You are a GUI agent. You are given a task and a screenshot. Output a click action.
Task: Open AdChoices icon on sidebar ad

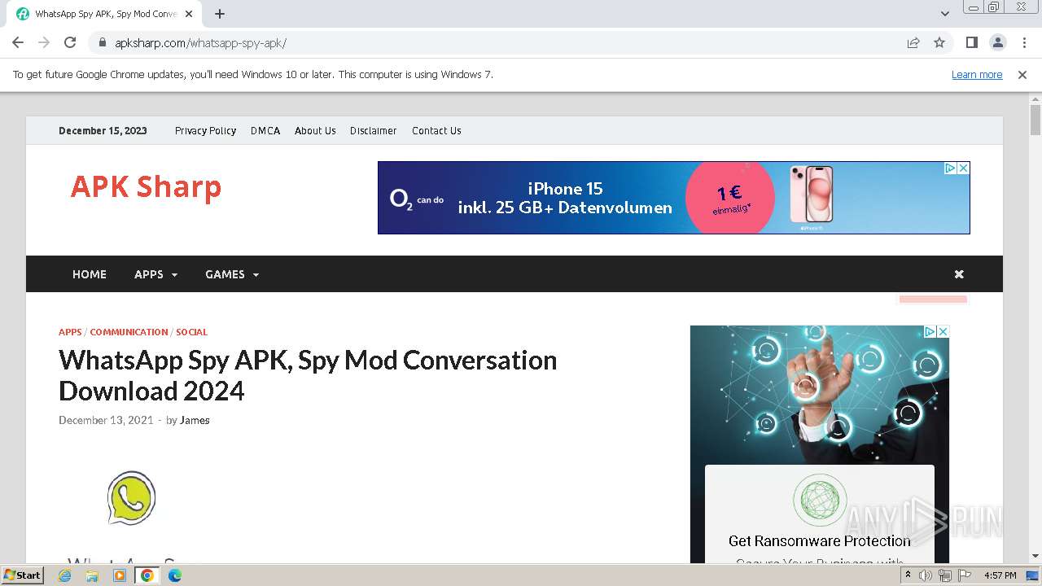(x=930, y=331)
